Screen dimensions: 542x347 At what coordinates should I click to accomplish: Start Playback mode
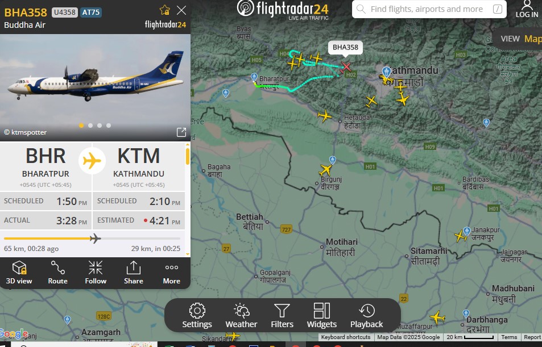(367, 316)
